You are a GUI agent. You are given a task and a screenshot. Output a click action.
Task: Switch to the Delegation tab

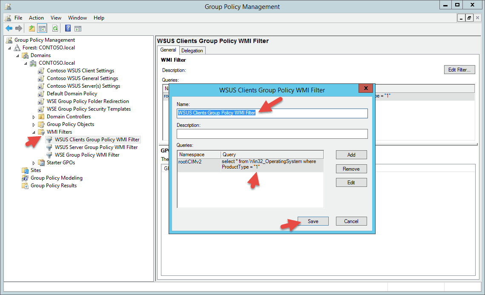tap(192, 51)
